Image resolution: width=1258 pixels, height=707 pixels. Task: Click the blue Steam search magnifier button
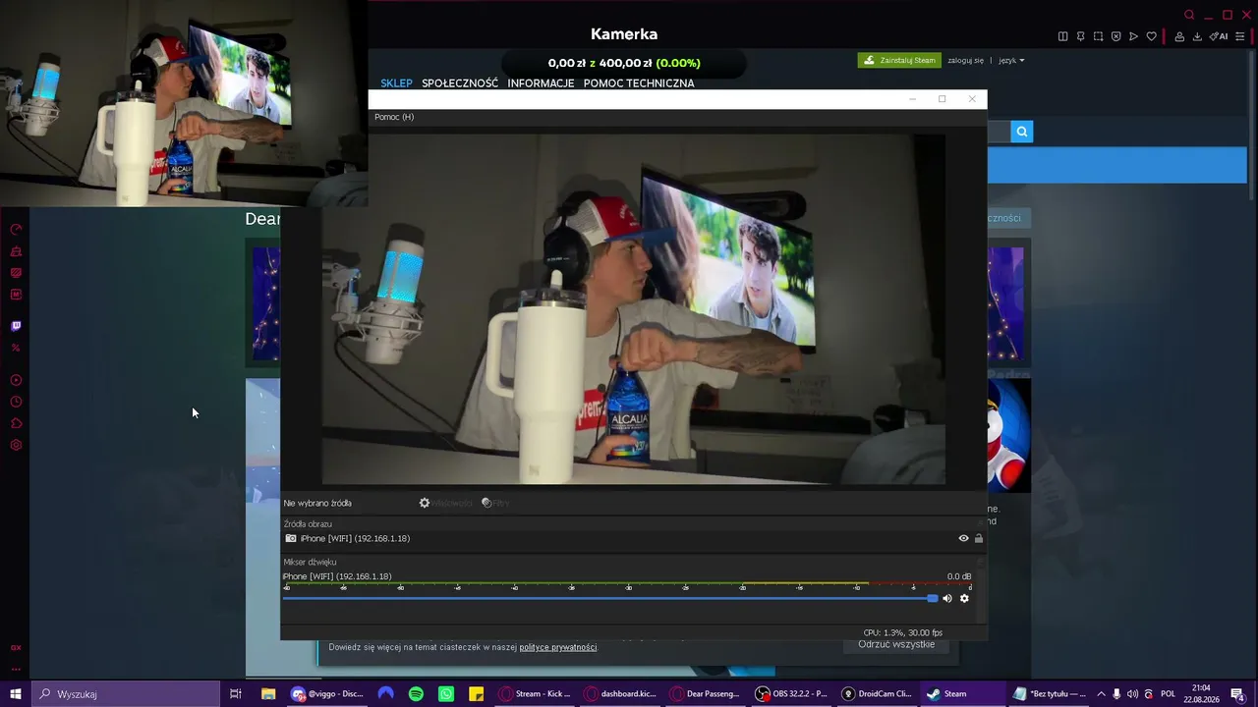(x=1022, y=132)
